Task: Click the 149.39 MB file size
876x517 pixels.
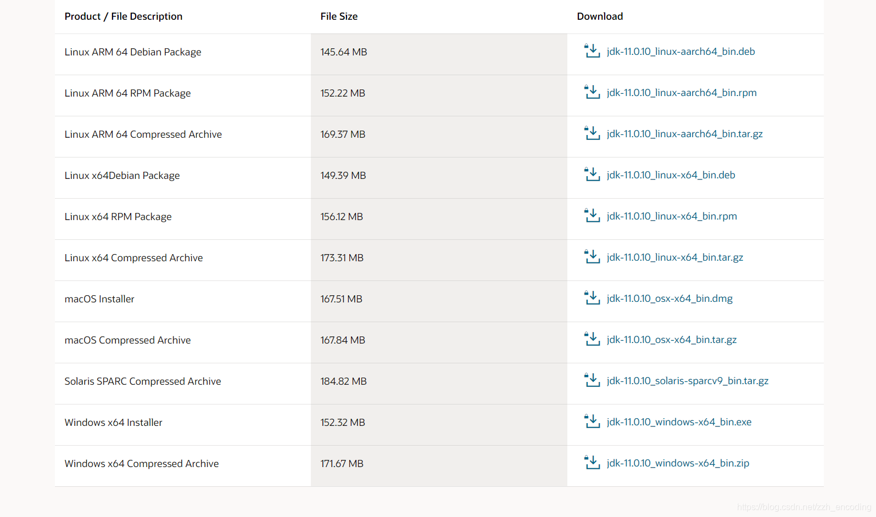Action: [x=343, y=176]
